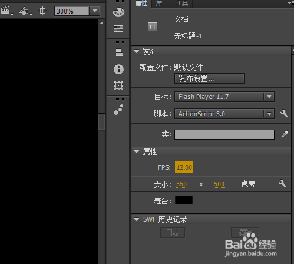Open the panel options menu at top right
This screenshot has height=264, width=294.
coord(290,3)
